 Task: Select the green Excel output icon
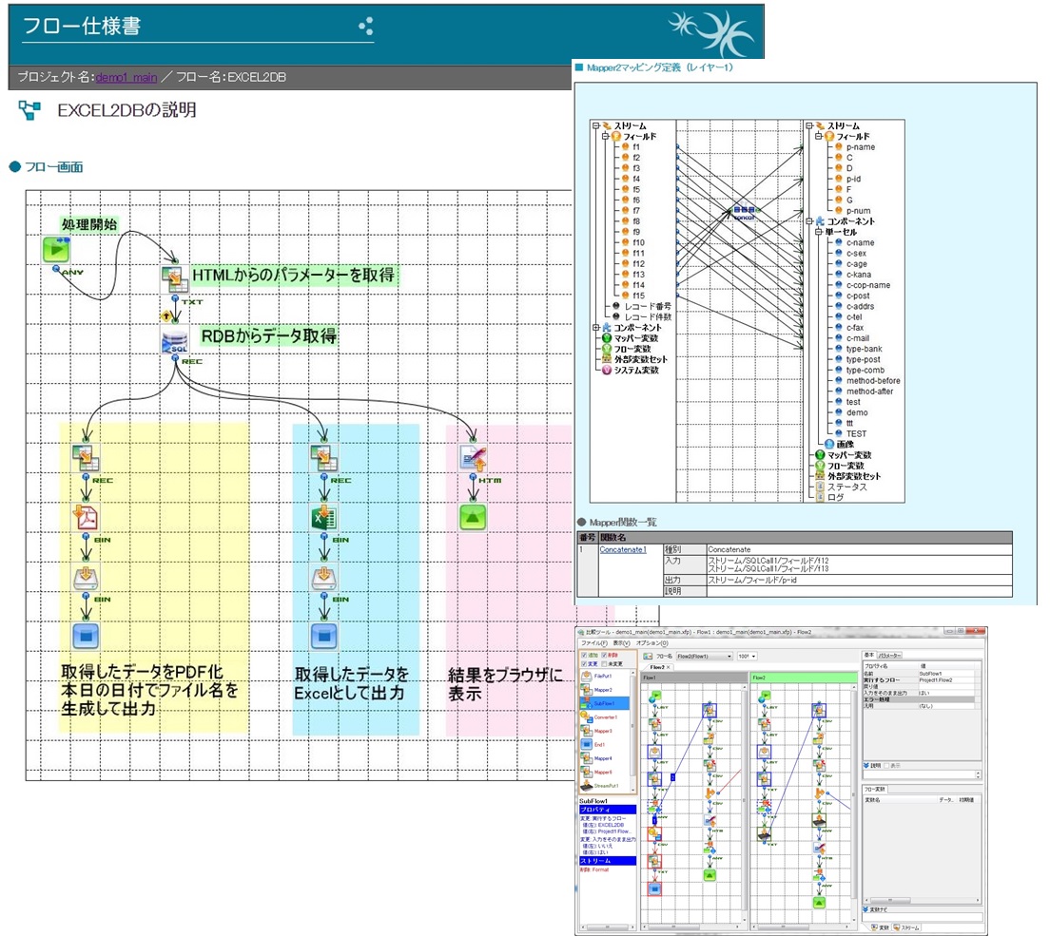click(325, 518)
